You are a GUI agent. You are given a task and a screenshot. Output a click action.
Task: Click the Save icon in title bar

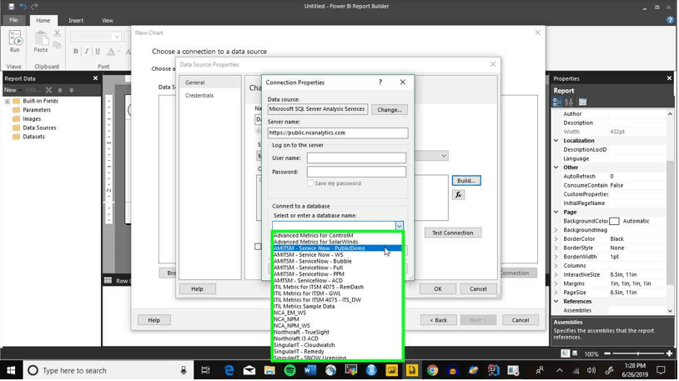click(11, 6)
